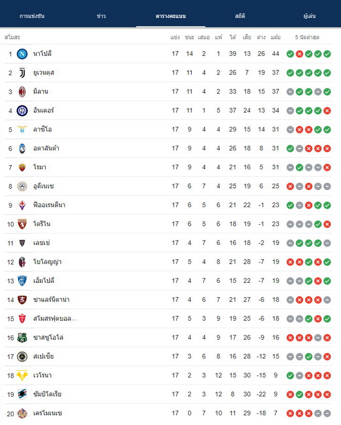Open the Lazio eagle crest icon
Screen dimensions: 341x425
pos(22,129)
